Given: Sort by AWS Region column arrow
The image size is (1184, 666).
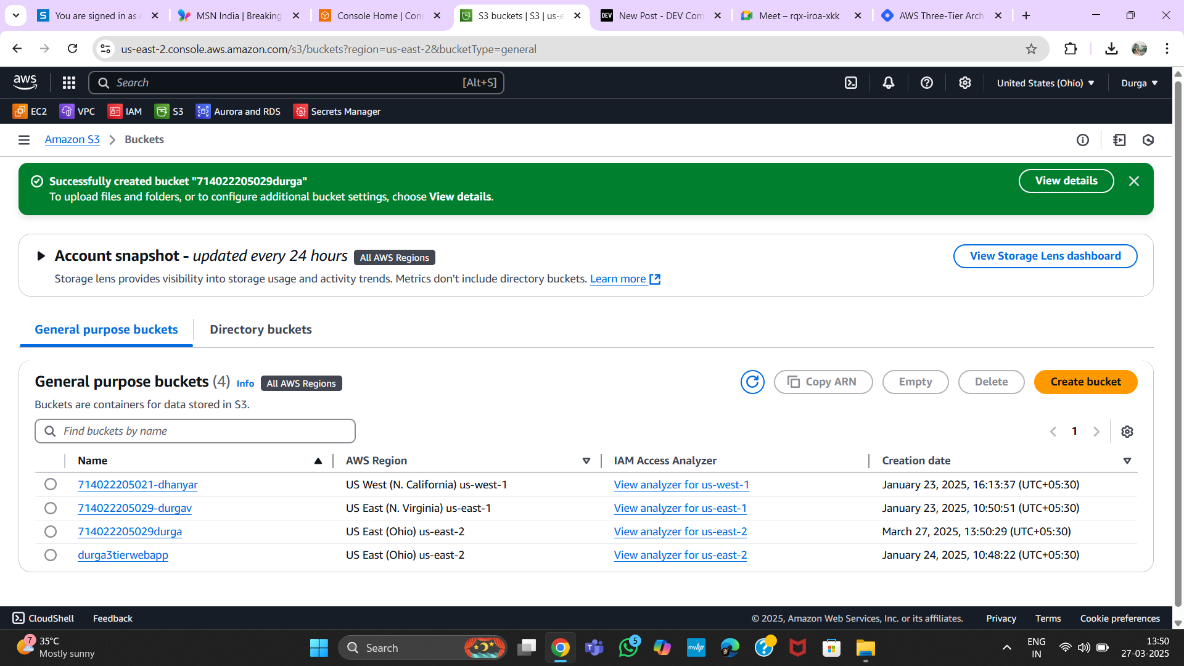Looking at the screenshot, I should point(586,461).
